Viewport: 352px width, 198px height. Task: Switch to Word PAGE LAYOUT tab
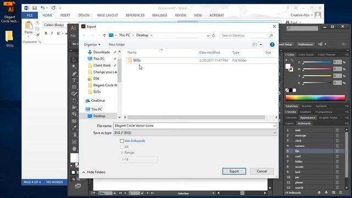107,15
